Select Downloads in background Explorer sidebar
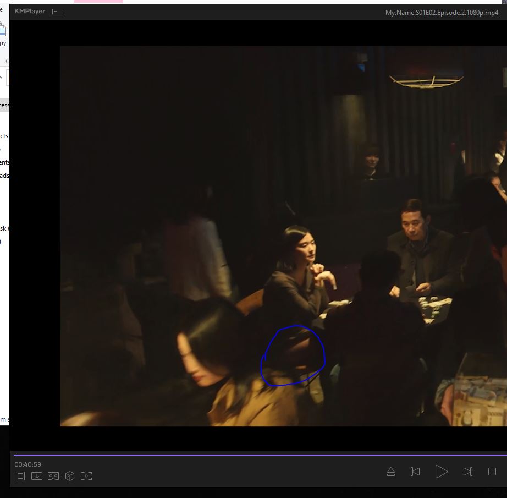The height and width of the screenshot is (498, 507). (4, 176)
